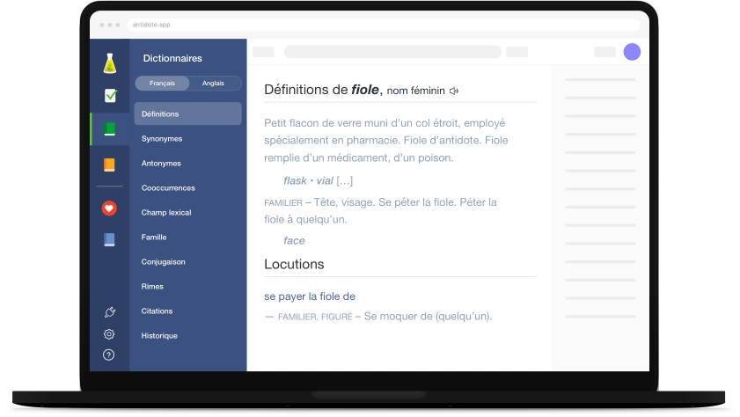Open help via question mark icon

109,355
